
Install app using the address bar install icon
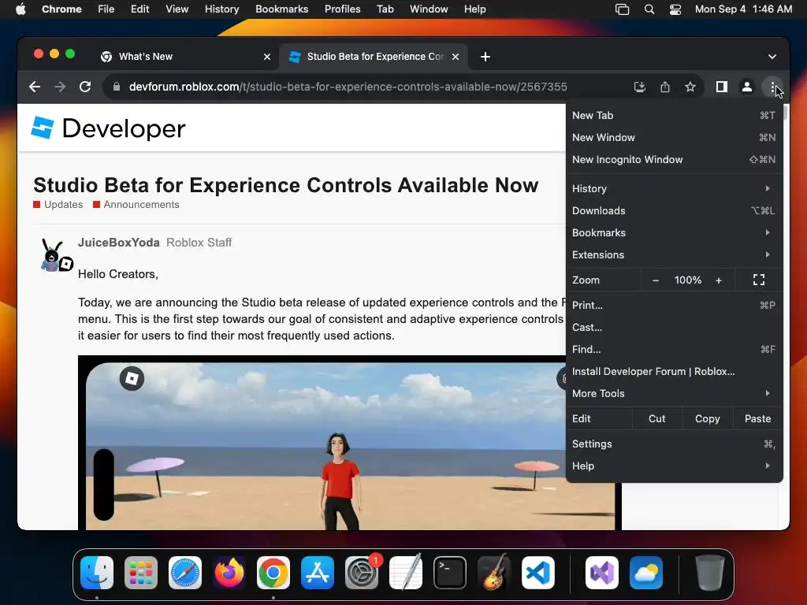[x=640, y=87]
